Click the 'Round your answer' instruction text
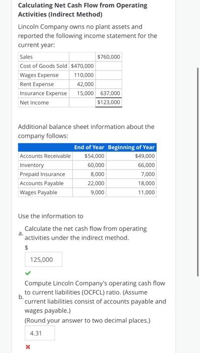The image size is (200, 353). 87,320
